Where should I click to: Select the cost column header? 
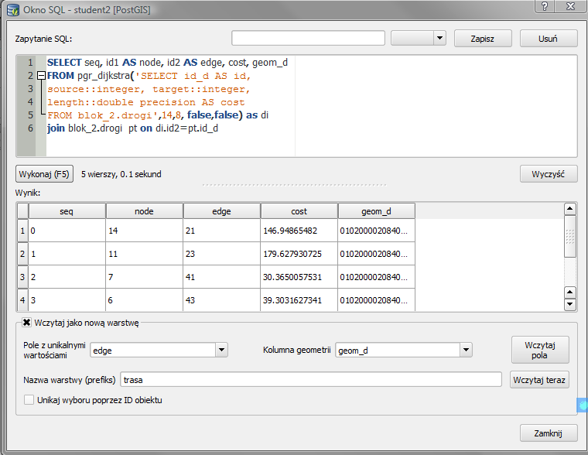299,211
